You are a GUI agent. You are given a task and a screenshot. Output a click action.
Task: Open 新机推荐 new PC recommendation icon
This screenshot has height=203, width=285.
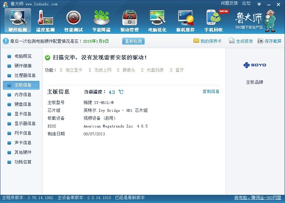(185, 20)
